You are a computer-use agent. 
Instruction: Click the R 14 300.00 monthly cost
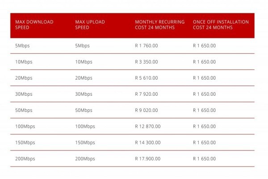point(148,142)
